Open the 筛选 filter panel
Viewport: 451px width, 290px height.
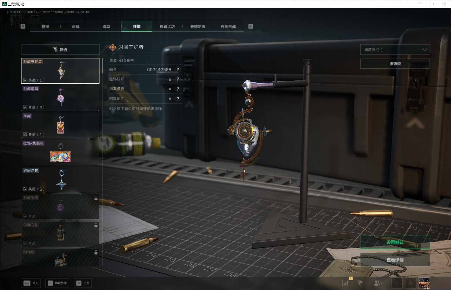pyautogui.click(x=60, y=50)
